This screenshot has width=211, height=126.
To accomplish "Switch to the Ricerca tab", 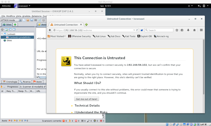I will (25, 82).
